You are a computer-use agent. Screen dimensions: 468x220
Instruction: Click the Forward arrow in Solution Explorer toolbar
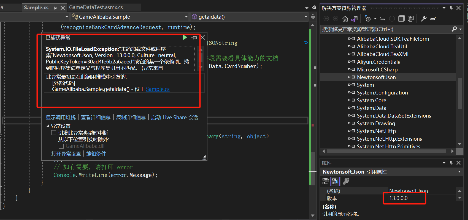click(336, 19)
